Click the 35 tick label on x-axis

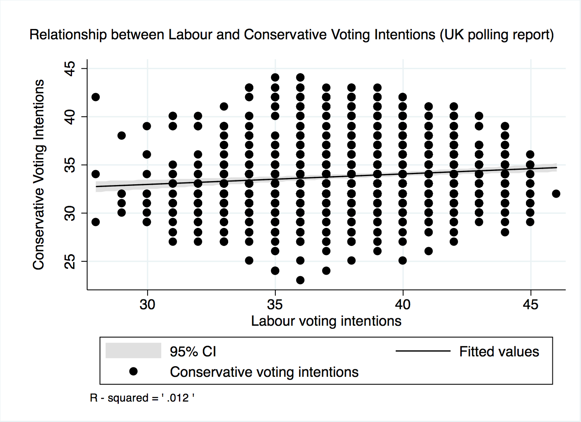(275, 304)
